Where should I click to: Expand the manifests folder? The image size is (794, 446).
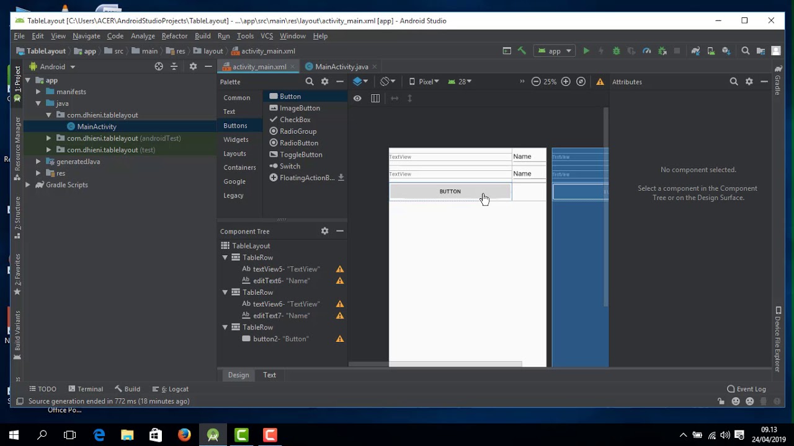[38, 92]
